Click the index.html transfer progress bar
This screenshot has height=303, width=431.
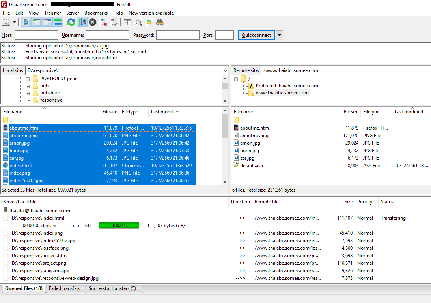[119, 226]
